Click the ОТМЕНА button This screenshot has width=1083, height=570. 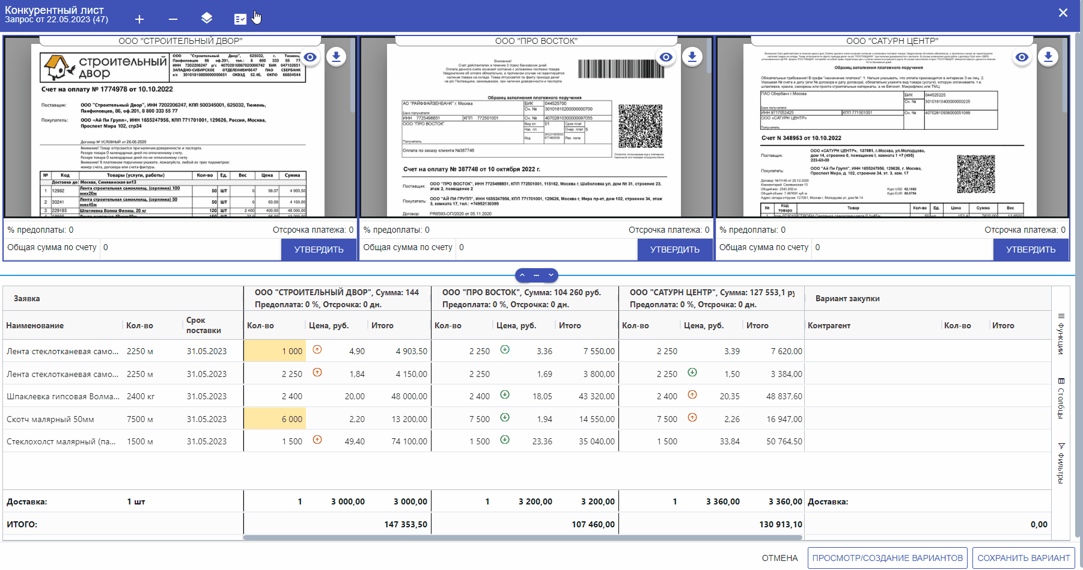(779, 558)
